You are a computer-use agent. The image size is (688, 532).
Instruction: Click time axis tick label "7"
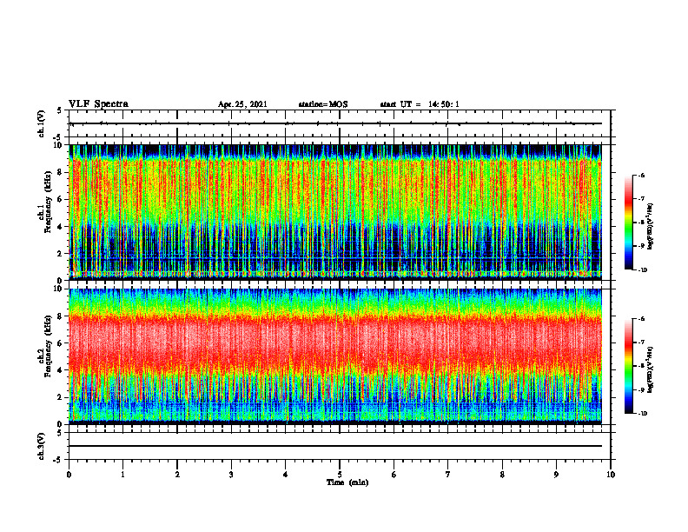448,475
